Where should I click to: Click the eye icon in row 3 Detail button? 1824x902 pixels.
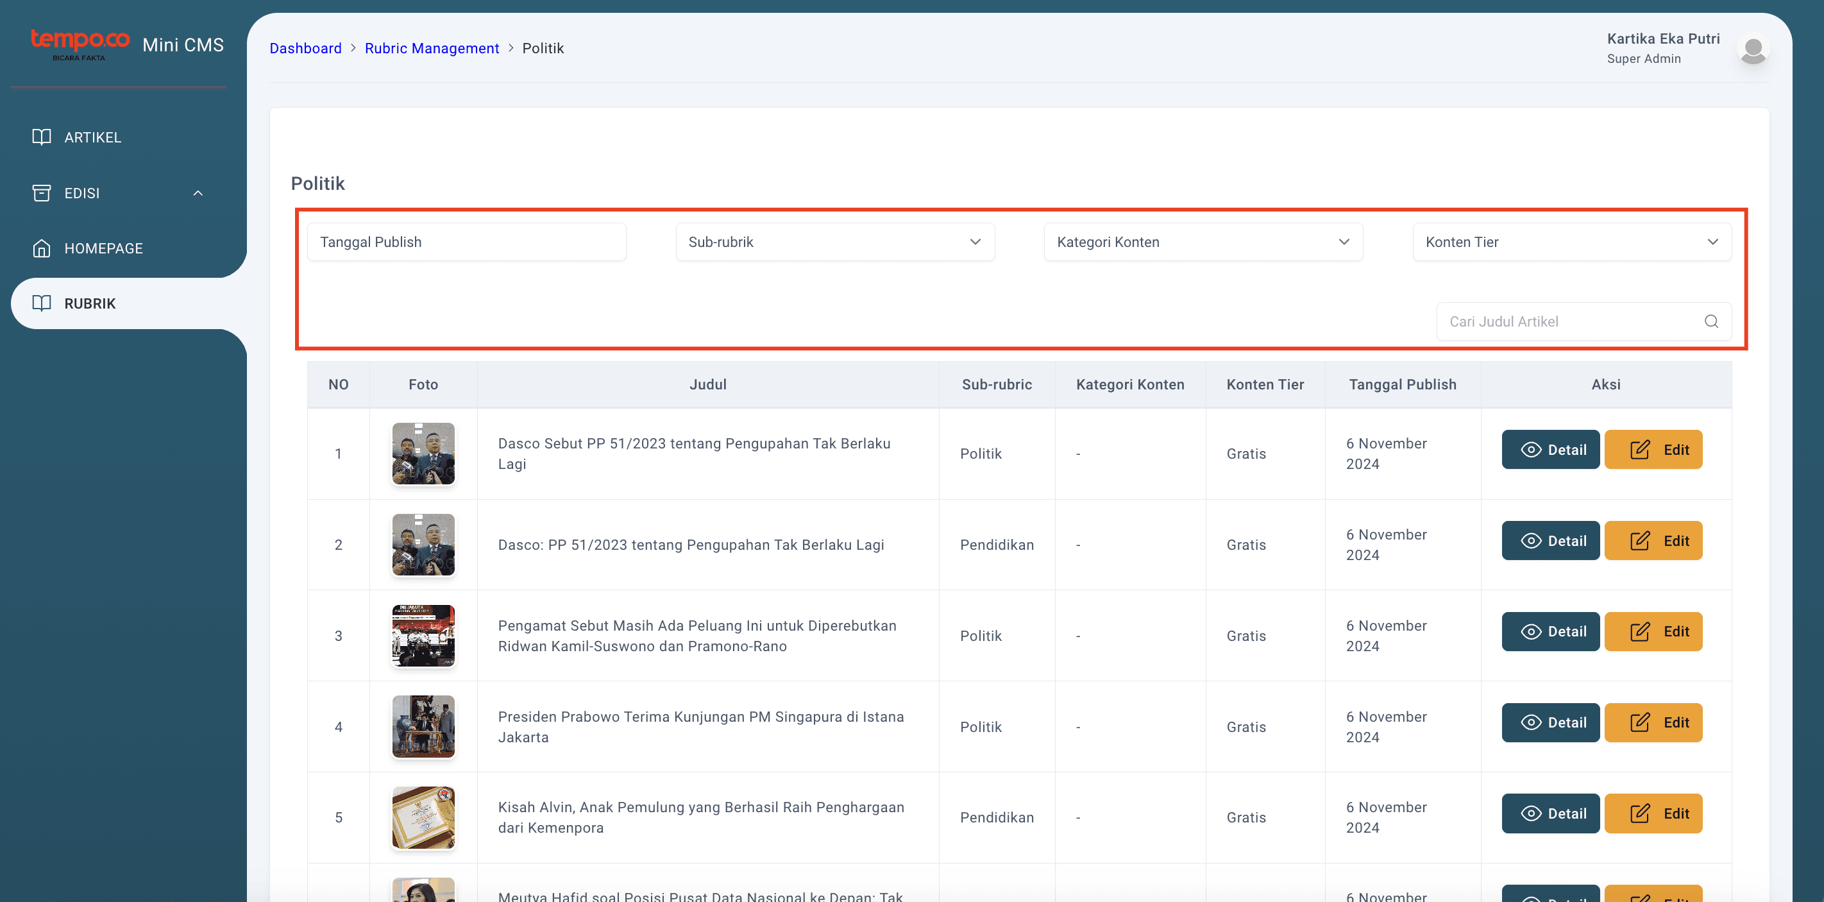tap(1531, 631)
